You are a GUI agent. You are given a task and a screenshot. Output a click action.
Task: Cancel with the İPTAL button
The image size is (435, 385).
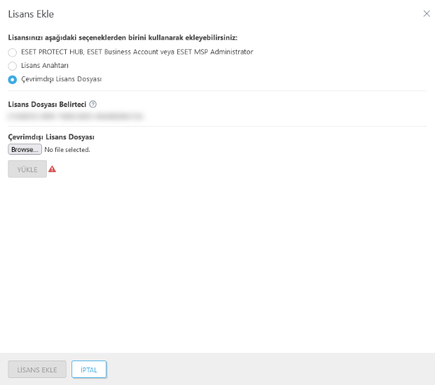(89, 369)
